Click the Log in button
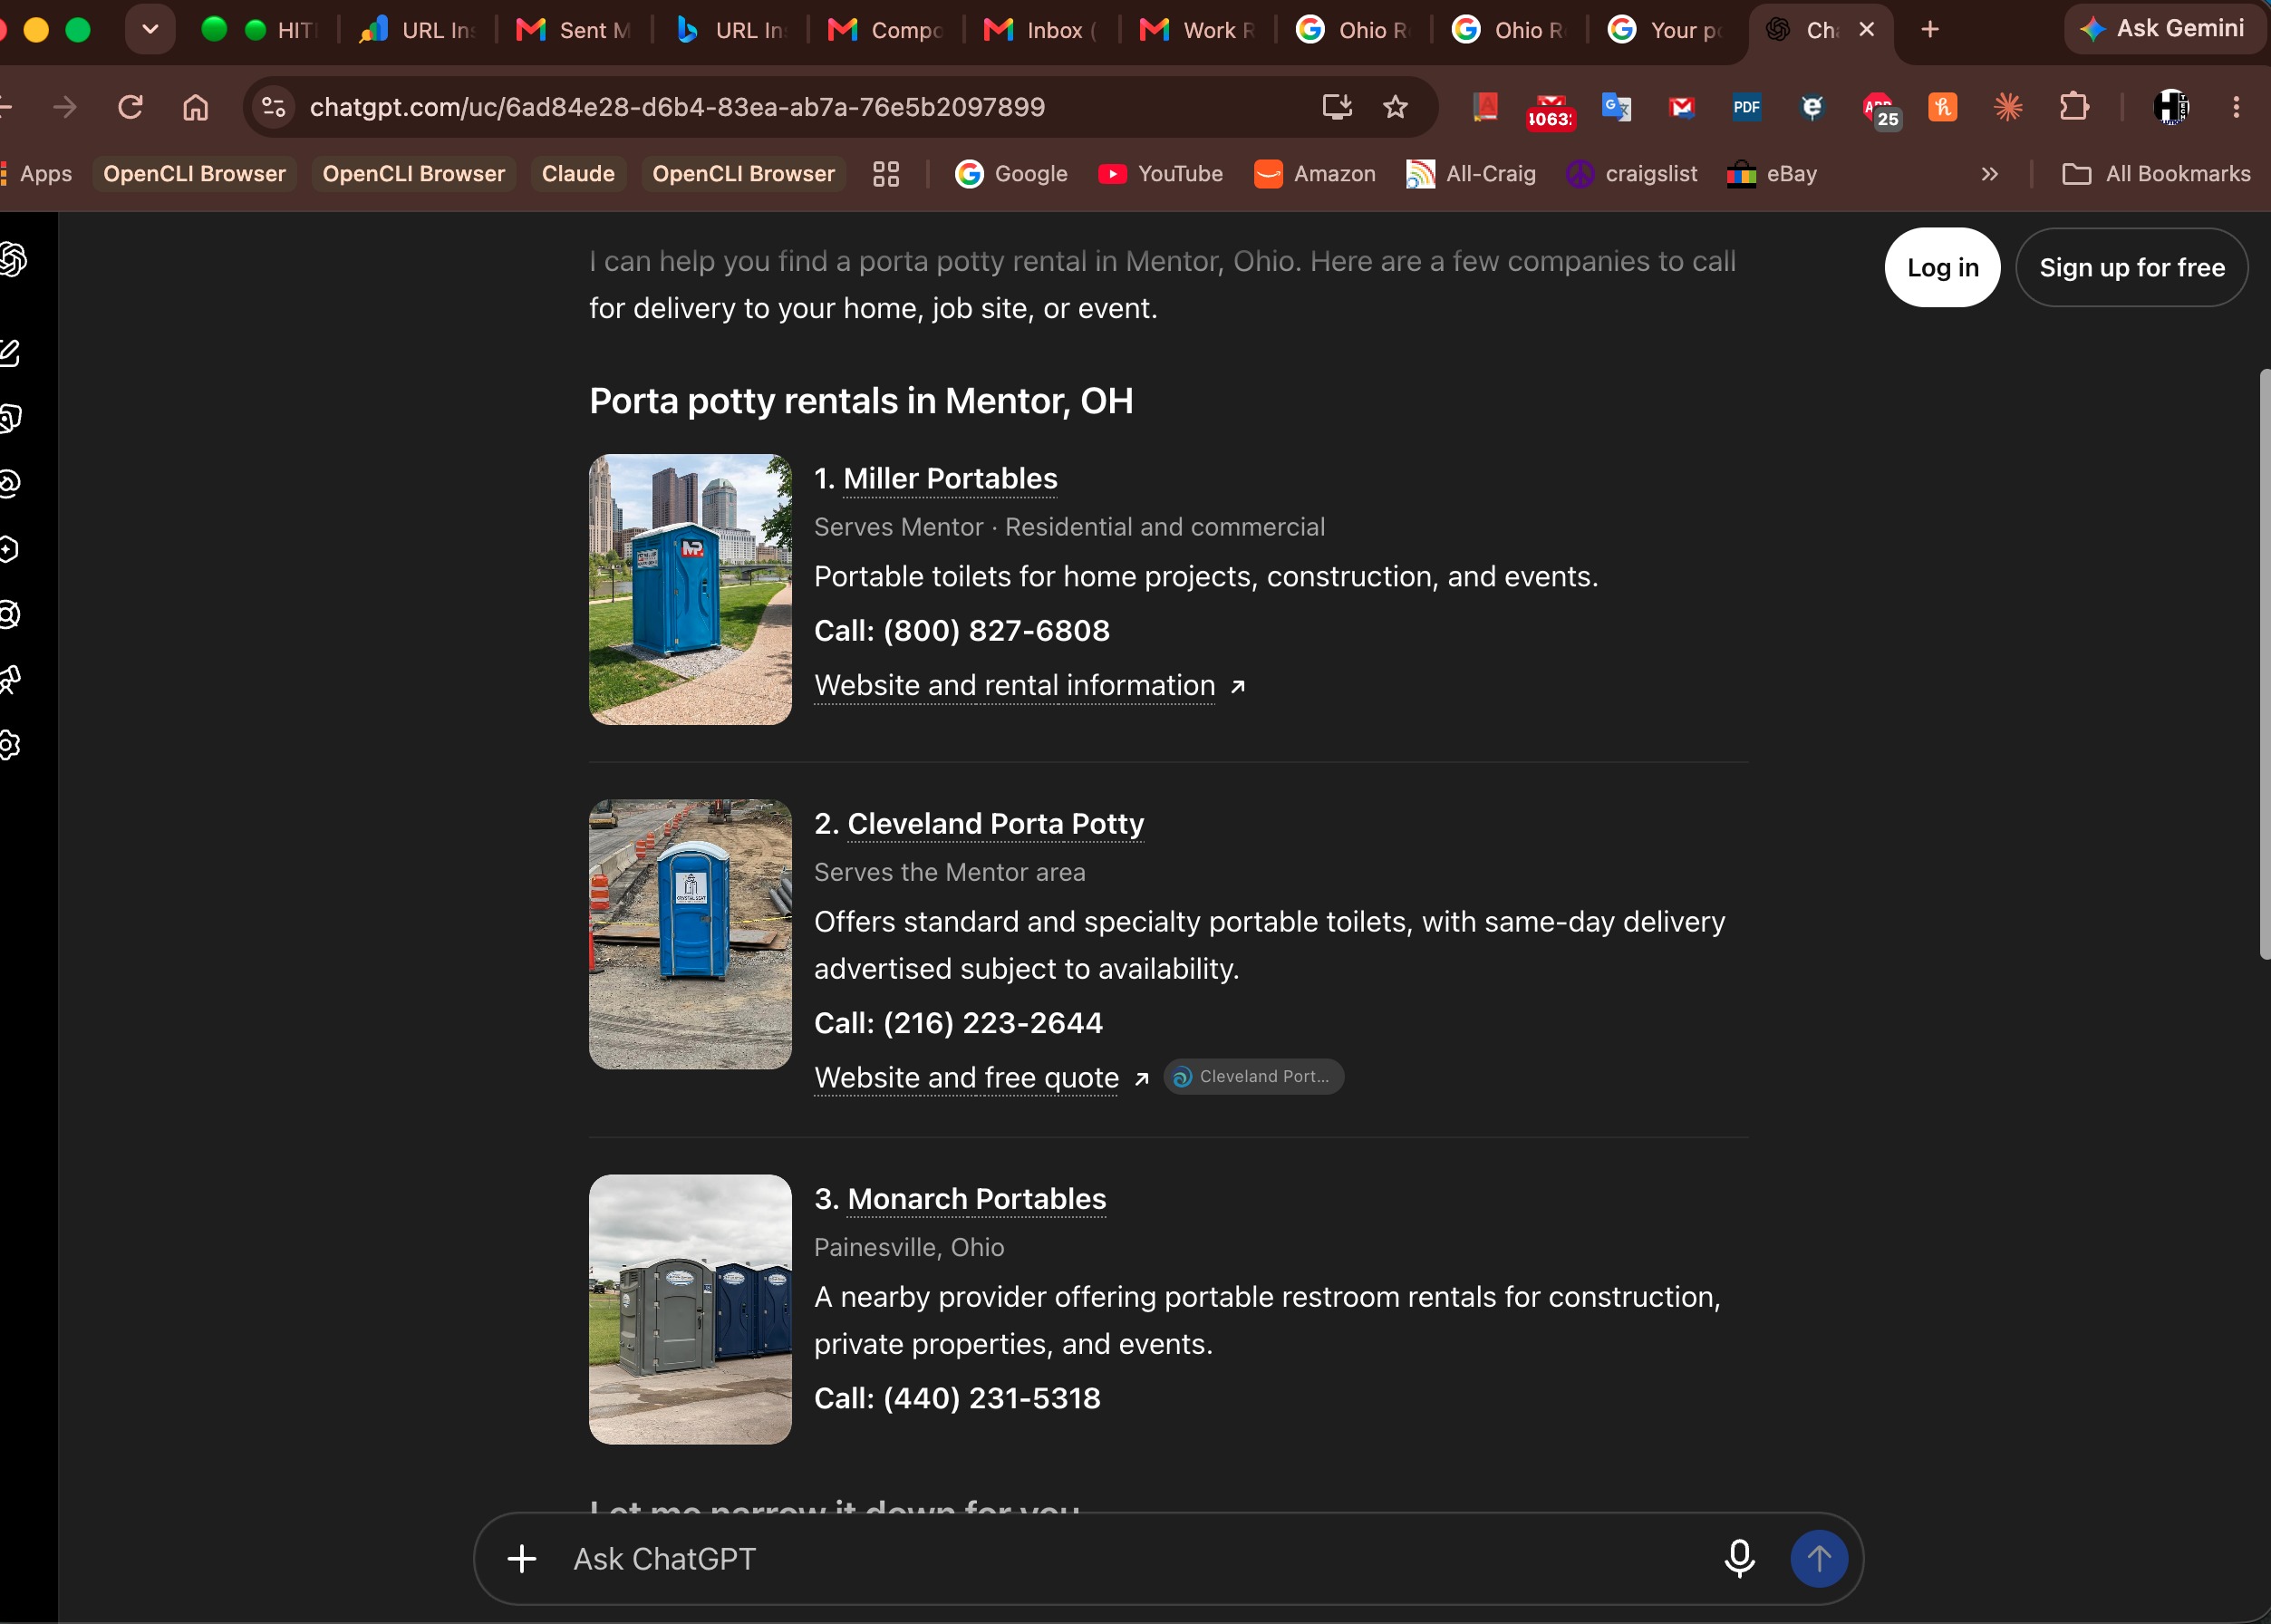 (x=1942, y=267)
